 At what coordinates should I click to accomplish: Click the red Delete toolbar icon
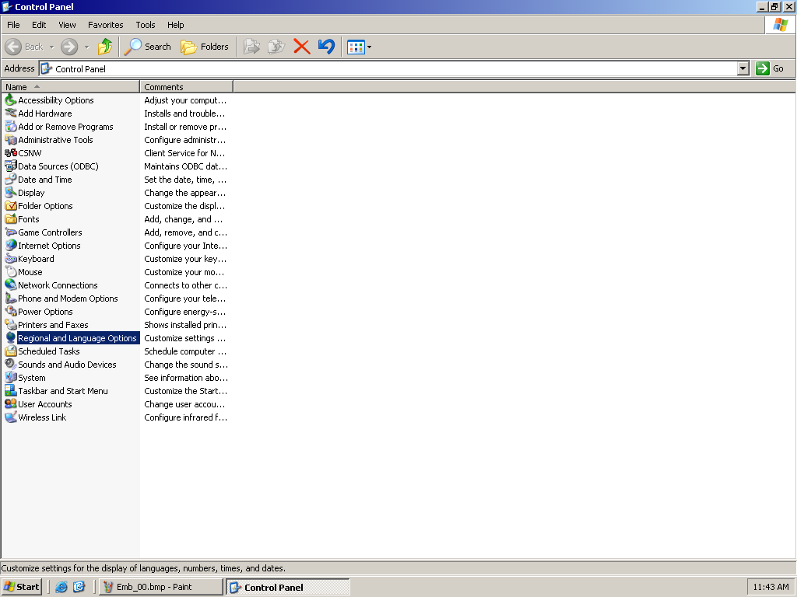tap(302, 47)
